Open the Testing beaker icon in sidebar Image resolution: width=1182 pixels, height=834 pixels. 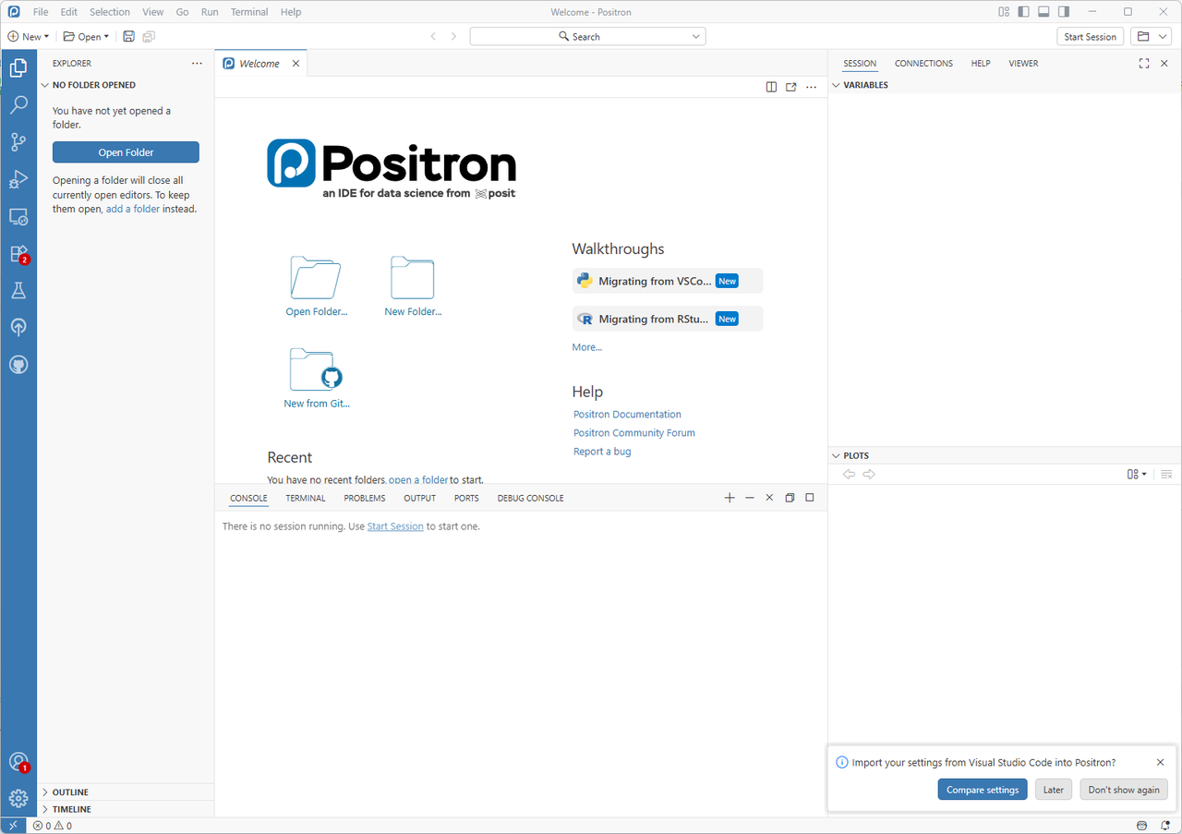(18, 290)
